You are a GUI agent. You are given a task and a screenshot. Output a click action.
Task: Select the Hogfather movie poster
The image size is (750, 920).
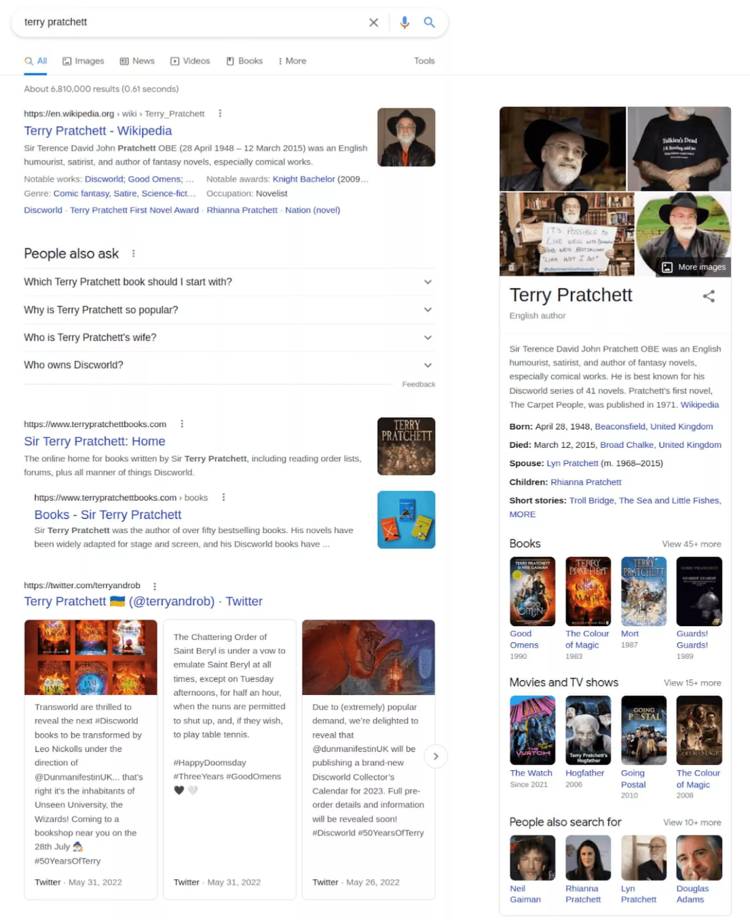(588, 731)
